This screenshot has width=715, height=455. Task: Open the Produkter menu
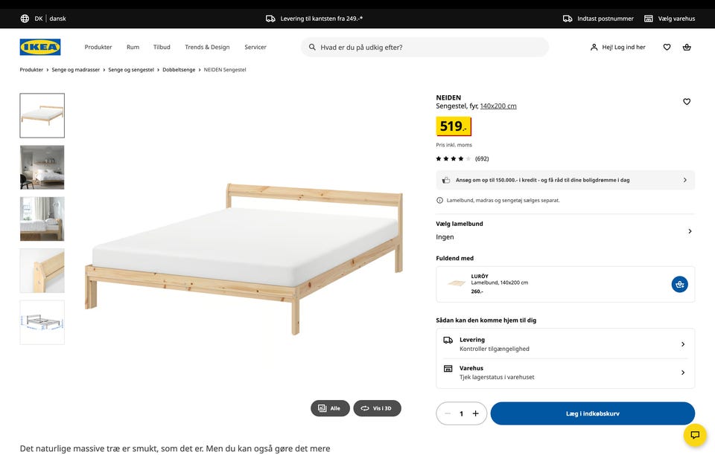pyautogui.click(x=98, y=47)
